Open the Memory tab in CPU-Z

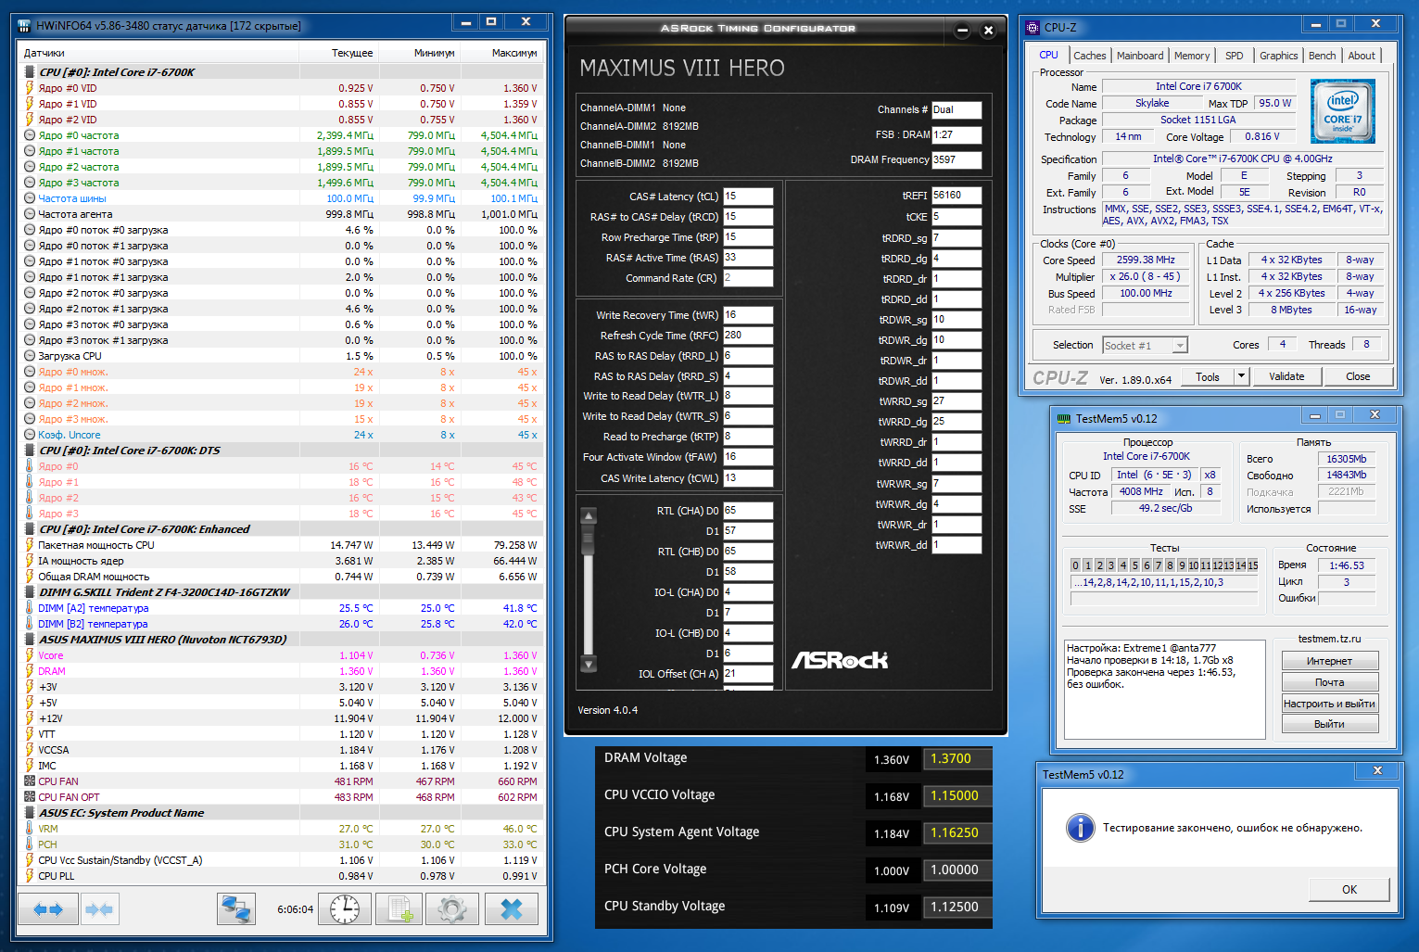[x=1192, y=56]
